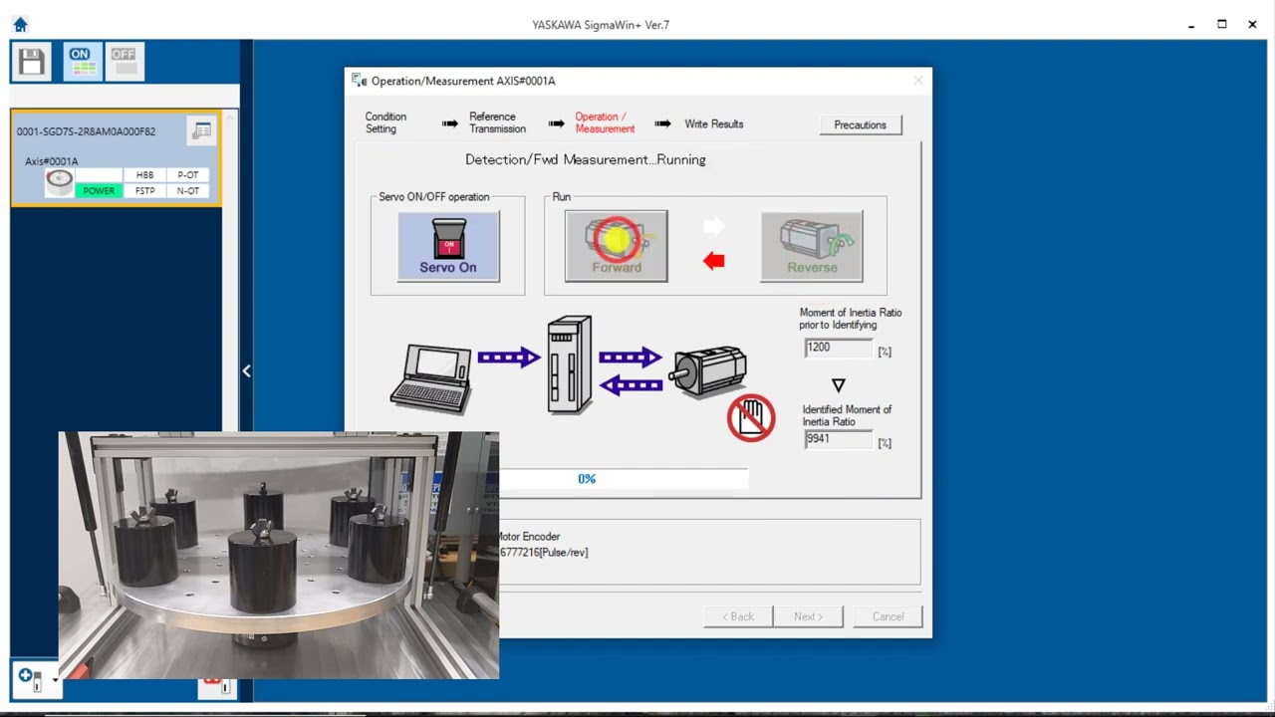Viewport: 1275px width, 717px height.
Task: Open the axis menu icon on servopack card
Action: [x=202, y=130]
